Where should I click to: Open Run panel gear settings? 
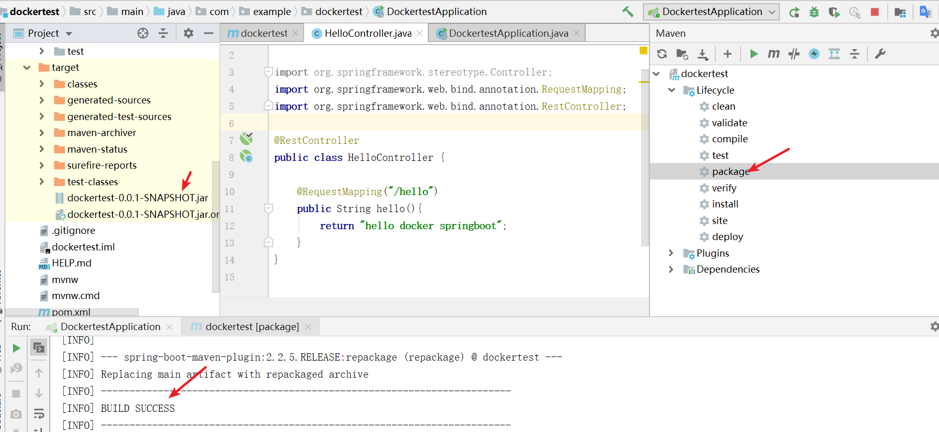[x=934, y=326]
